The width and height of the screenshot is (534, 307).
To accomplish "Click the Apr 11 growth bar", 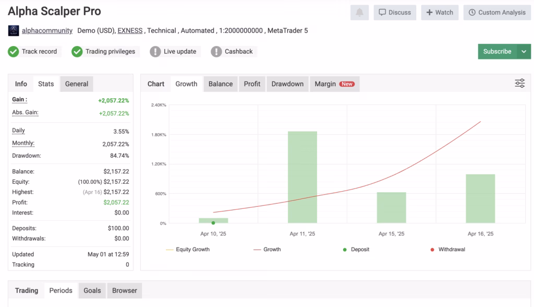I will pos(302,177).
